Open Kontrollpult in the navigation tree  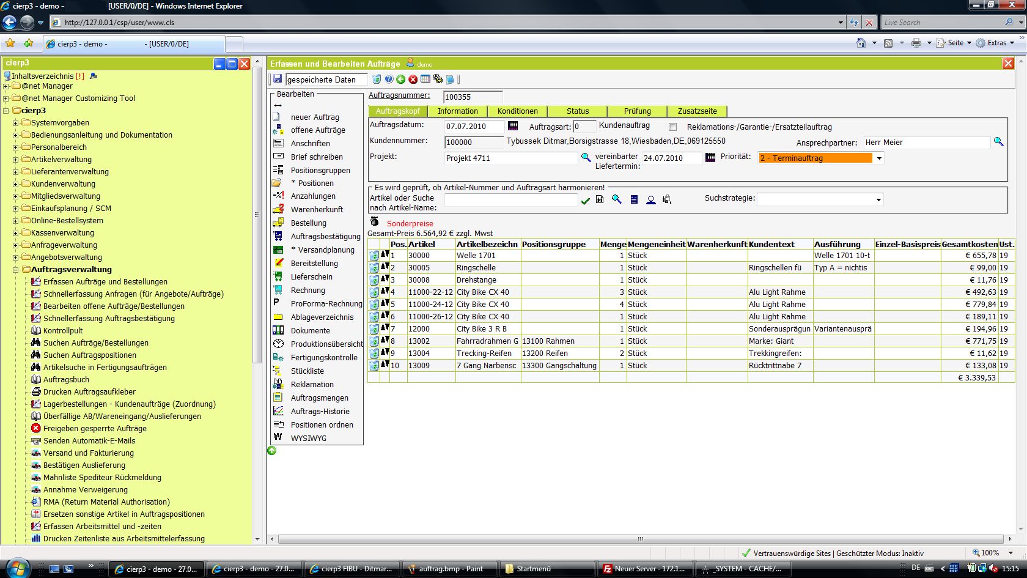pyautogui.click(x=63, y=331)
